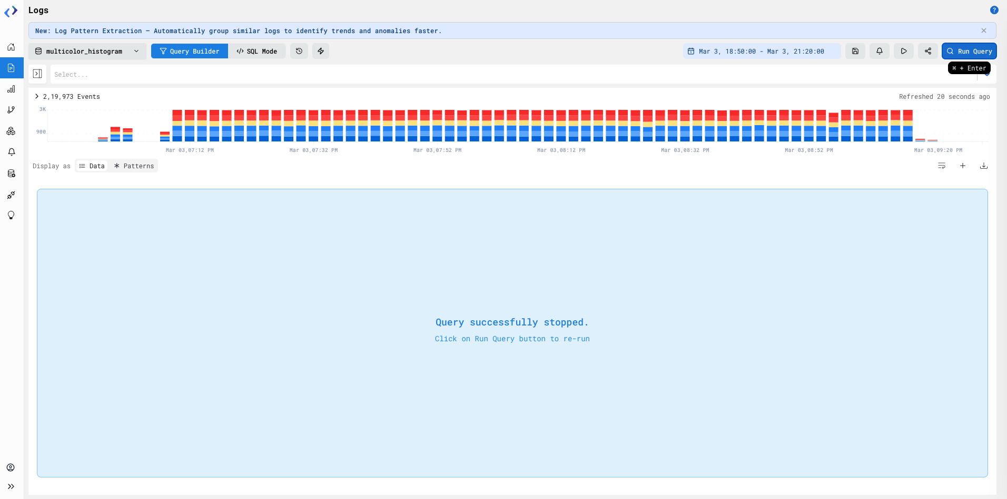1007x499 pixels.
Task: Switch to SQL Mode tab
Action: tap(258, 51)
